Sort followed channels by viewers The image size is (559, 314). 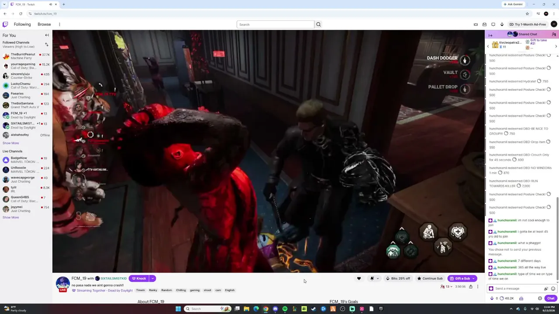pyautogui.click(x=47, y=44)
